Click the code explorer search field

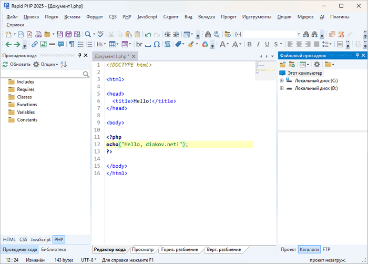point(42,75)
